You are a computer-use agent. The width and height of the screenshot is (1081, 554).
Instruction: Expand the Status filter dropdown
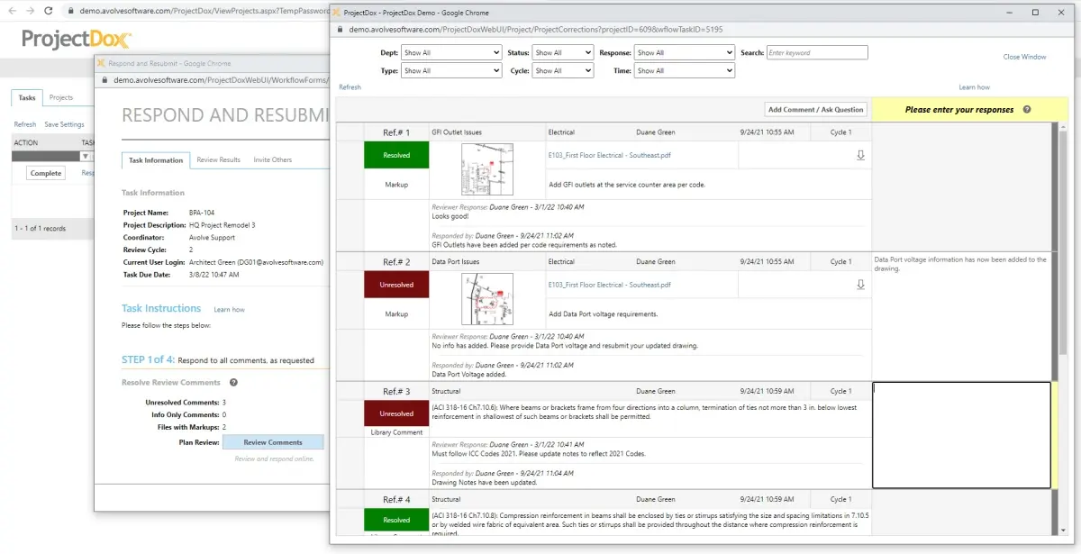[x=562, y=53]
